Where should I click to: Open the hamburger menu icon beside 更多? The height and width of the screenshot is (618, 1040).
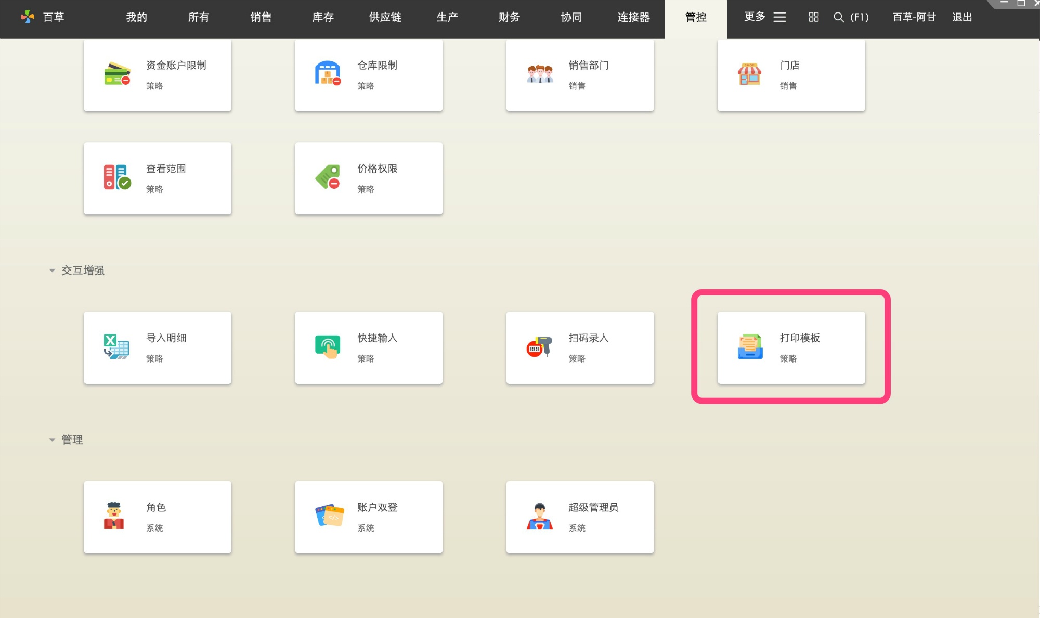pos(779,17)
